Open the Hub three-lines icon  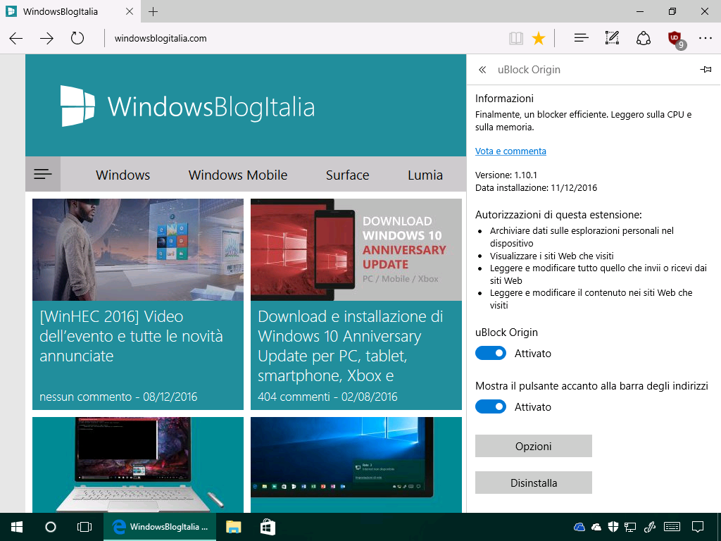581,38
